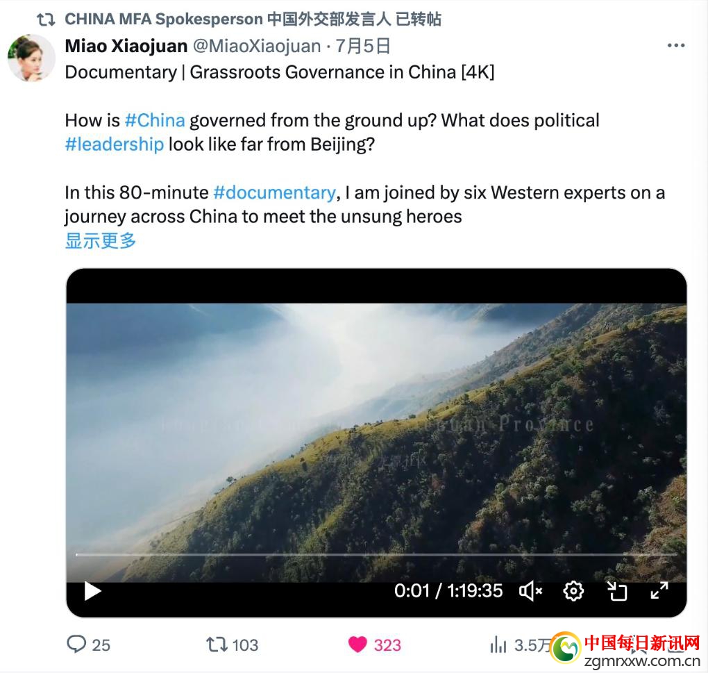Open video settings gear

pyautogui.click(x=573, y=591)
